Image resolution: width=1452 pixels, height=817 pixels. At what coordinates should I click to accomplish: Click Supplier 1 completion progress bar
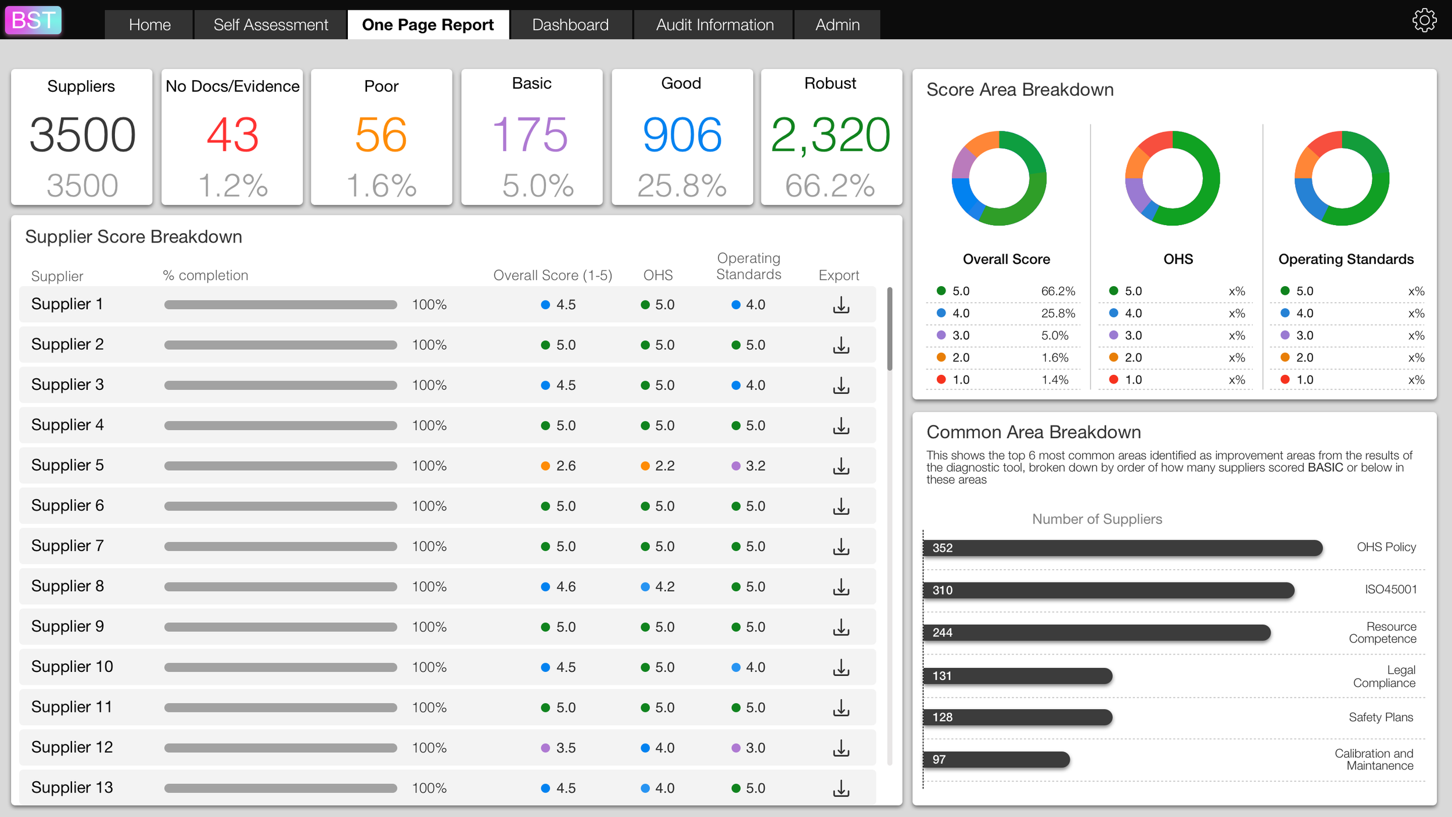281,305
